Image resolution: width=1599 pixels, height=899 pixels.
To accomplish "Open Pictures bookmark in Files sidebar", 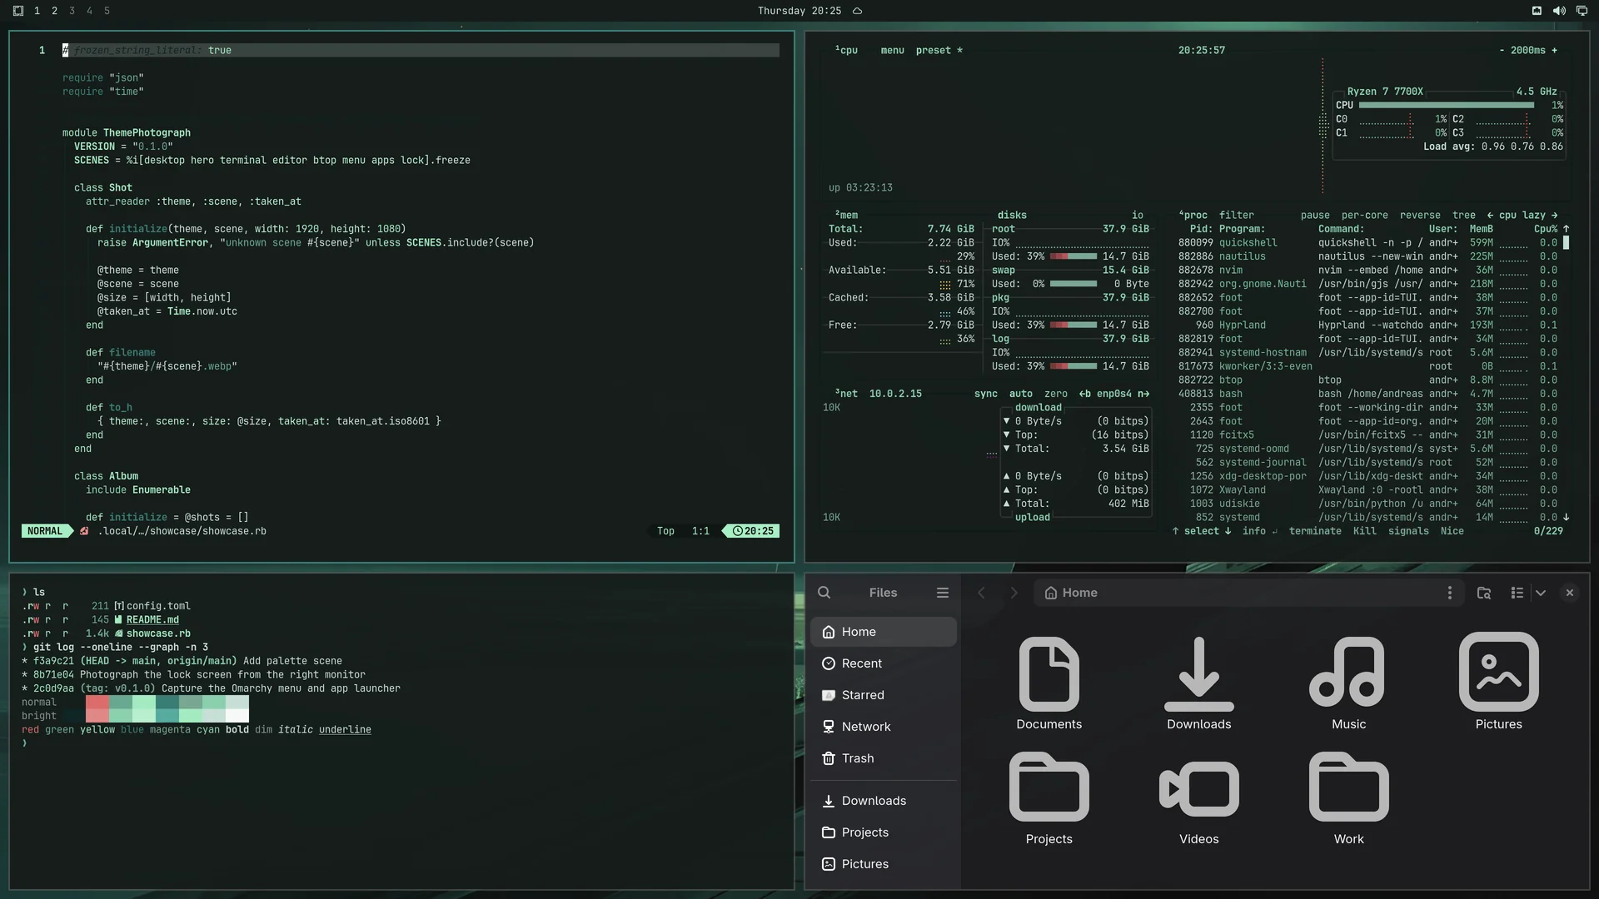I will [883, 864].
